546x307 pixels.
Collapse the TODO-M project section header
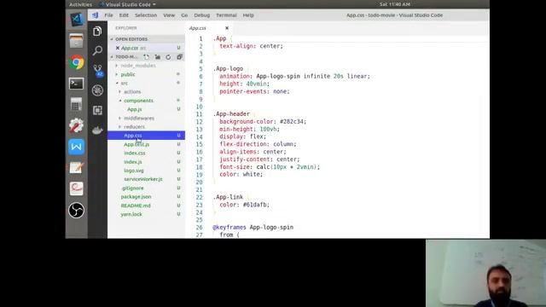[127, 57]
